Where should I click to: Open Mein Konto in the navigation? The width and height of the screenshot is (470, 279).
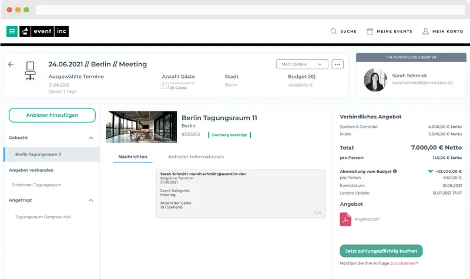click(x=448, y=31)
